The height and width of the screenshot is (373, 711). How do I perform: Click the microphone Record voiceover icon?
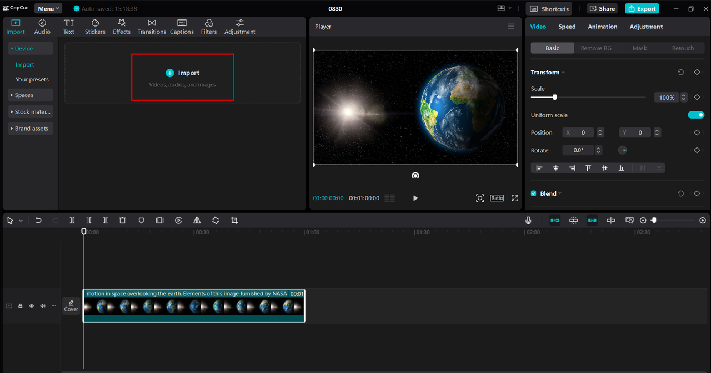[528, 220]
